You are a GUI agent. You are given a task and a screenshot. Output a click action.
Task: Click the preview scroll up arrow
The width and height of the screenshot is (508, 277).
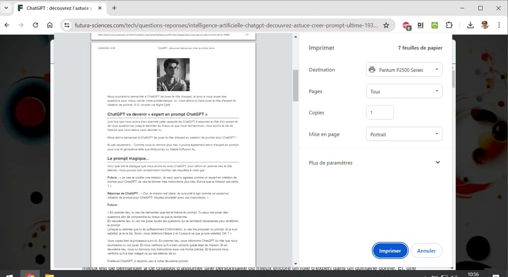pos(296,37)
